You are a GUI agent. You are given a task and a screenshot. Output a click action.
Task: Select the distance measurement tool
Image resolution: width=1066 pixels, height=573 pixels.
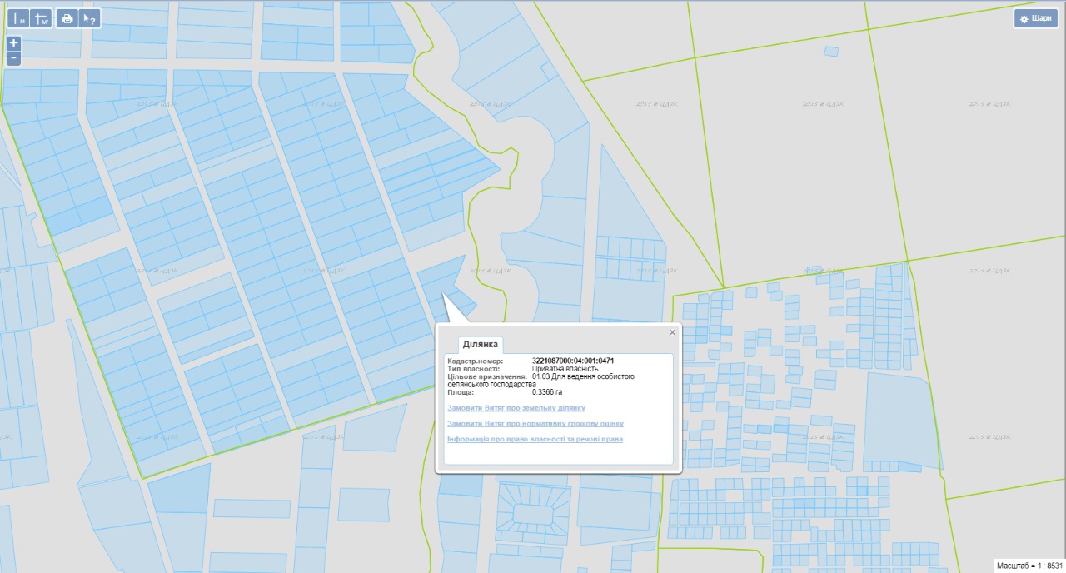(20, 18)
